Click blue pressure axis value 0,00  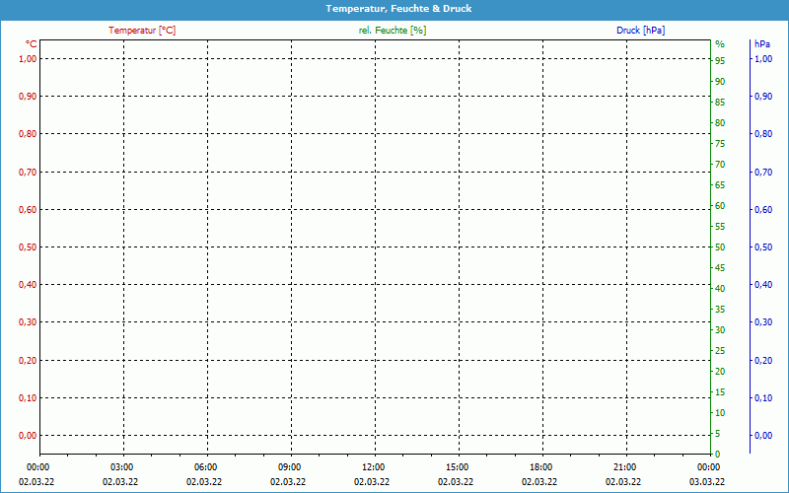[763, 435]
